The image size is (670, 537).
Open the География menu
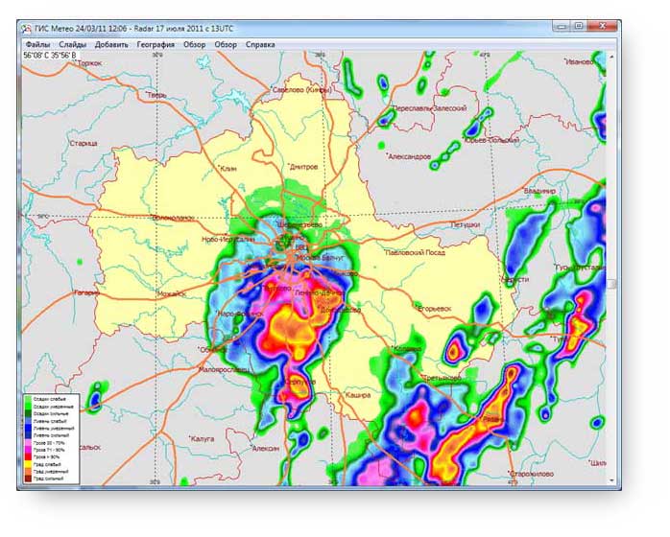tap(156, 44)
